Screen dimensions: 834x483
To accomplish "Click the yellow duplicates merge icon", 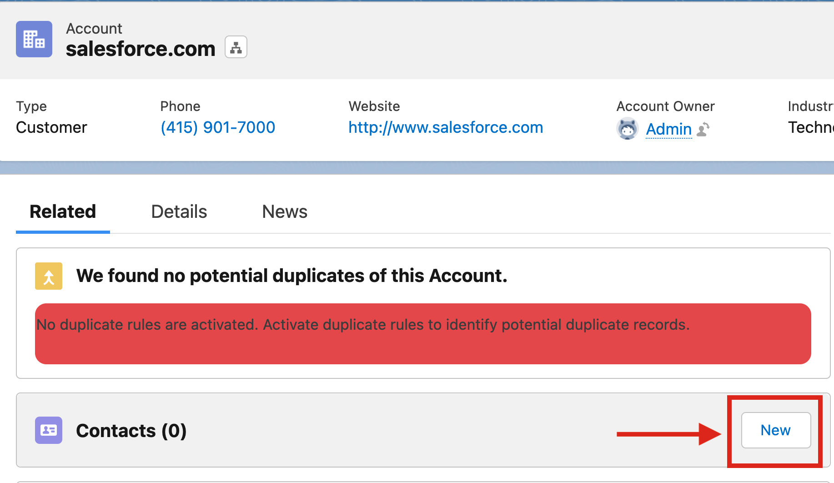I will pyautogui.click(x=49, y=276).
